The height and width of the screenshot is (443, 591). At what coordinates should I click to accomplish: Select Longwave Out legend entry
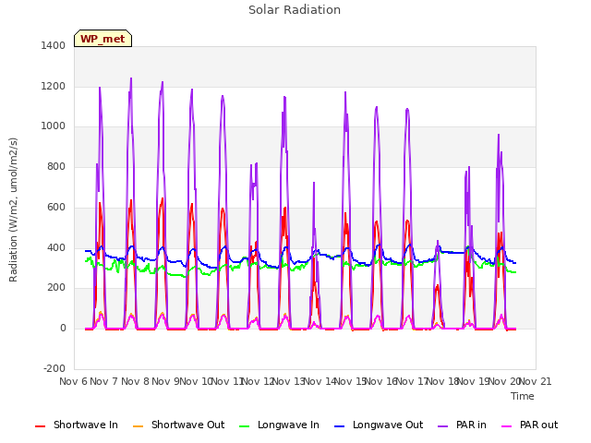pos(379,425)
